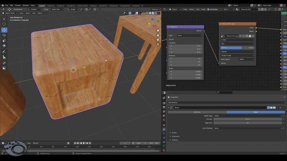287x161 pixels.
Task: Toggle camera view gizmo icon
Action: tap(158, 40)
